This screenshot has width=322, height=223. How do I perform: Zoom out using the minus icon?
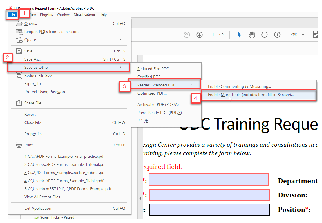tap(264, 35)
